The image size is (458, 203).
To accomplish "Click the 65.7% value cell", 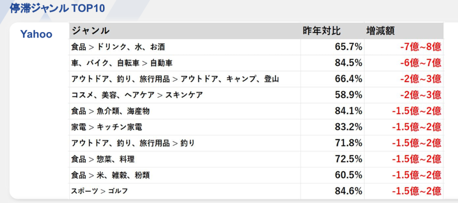I will tap(348, 47).
